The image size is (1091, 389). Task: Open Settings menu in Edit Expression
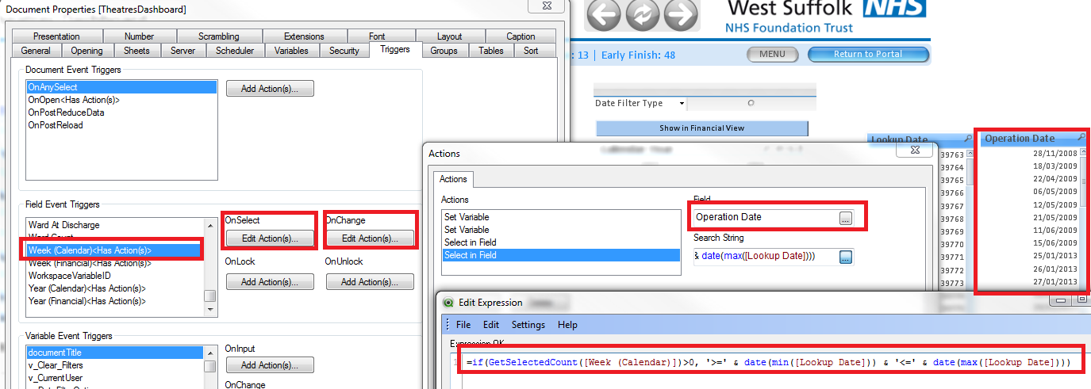click(528, 325)
